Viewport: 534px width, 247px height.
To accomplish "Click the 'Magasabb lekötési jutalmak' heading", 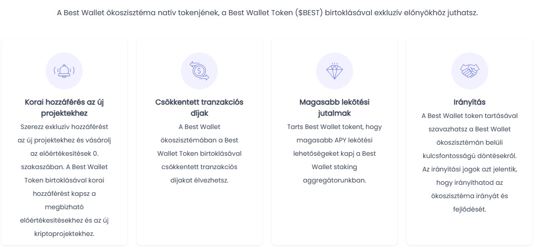I will [334, 107].
